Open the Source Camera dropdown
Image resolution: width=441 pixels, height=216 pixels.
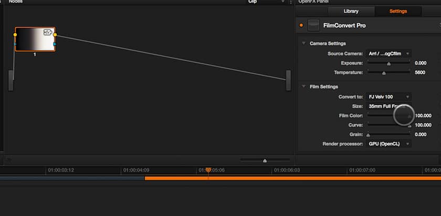click(388, 53)
